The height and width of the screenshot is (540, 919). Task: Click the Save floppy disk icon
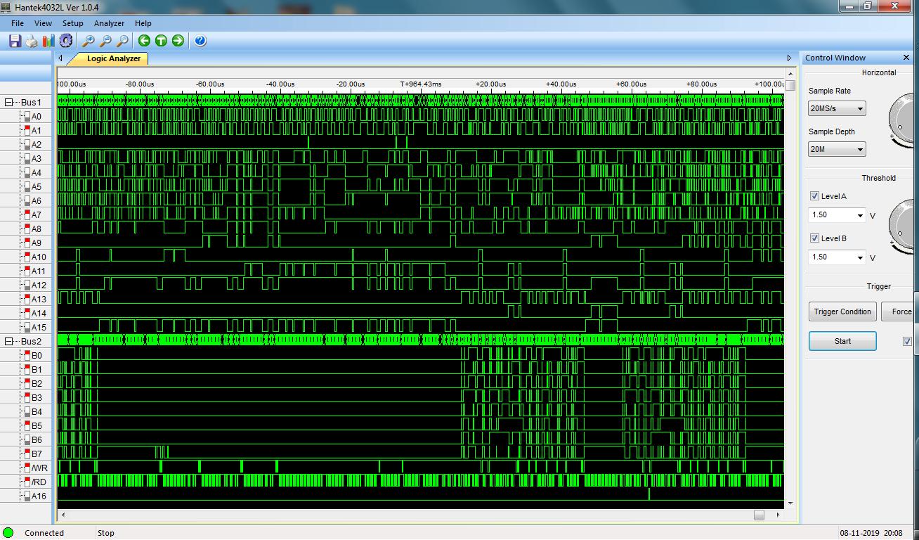coord(15,41)
